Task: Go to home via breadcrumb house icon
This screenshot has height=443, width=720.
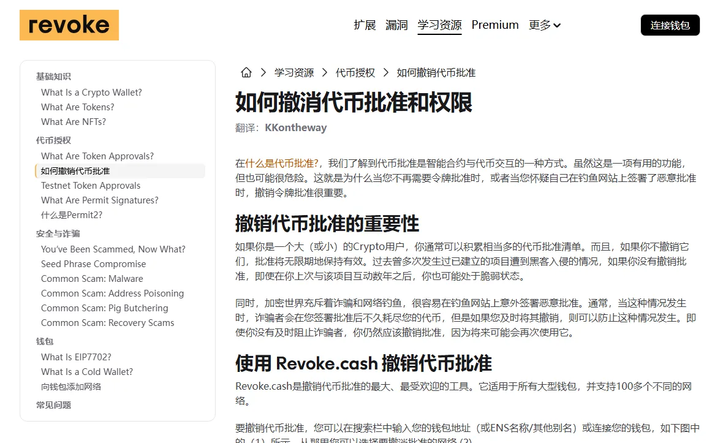Action: tap(246, 72)
